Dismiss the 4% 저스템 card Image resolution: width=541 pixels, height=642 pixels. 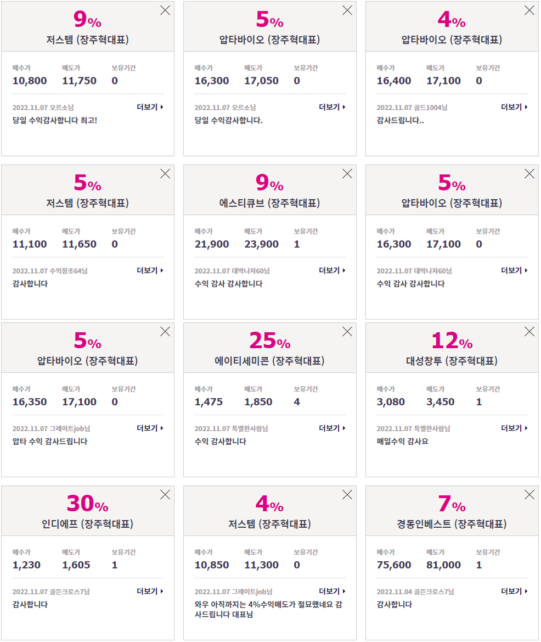[x=347, y=495]
